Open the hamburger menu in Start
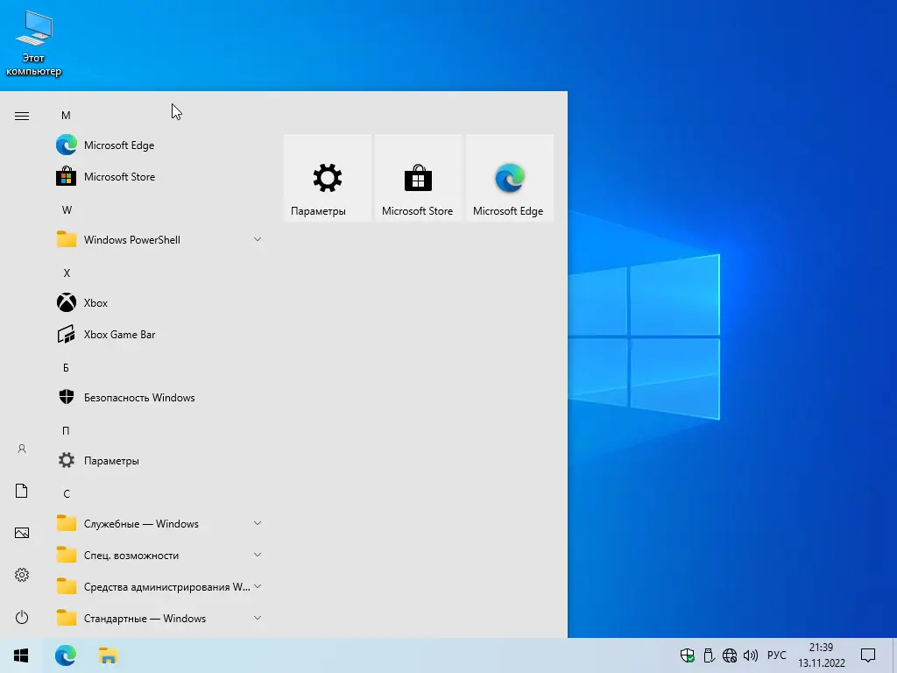This screenshot has height=673, width=897. click(x=22, y=117)
